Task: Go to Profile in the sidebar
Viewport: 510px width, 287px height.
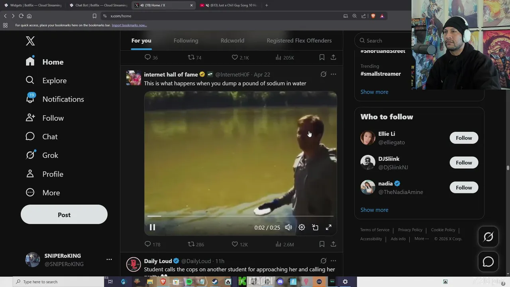Action: point(44,174)
